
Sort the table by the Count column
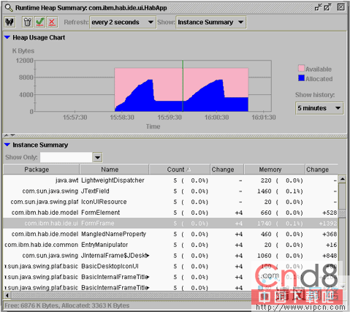pos(179,170)
